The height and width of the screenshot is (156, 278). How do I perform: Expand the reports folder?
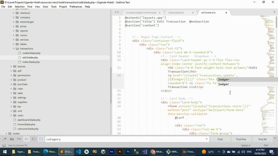coord(13,31)
